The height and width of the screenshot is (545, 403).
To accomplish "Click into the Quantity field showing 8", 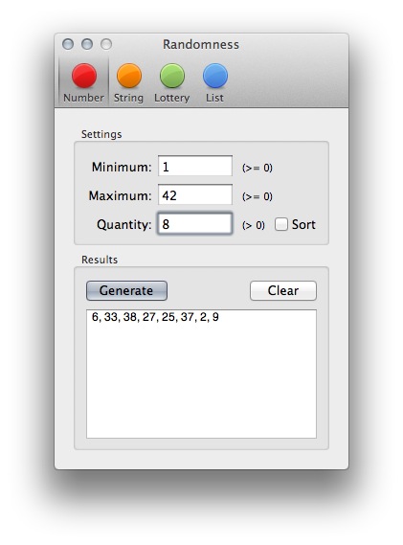I will point(195,223).
